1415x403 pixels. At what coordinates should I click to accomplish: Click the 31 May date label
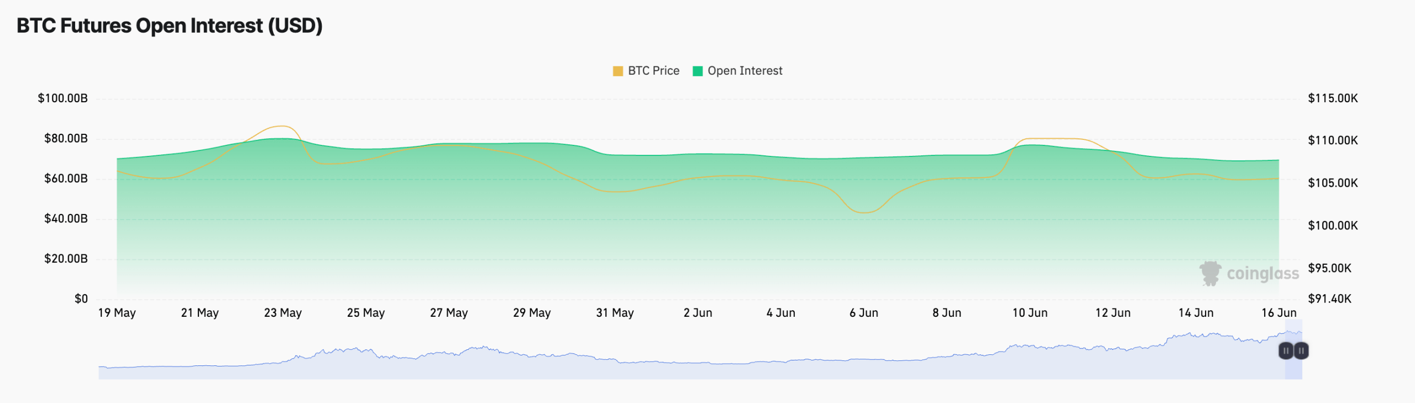click(x=615, y=313)
